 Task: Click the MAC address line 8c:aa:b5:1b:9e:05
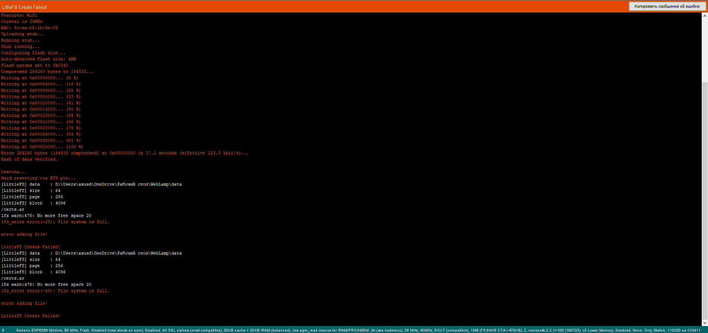(x=29, y=28)
